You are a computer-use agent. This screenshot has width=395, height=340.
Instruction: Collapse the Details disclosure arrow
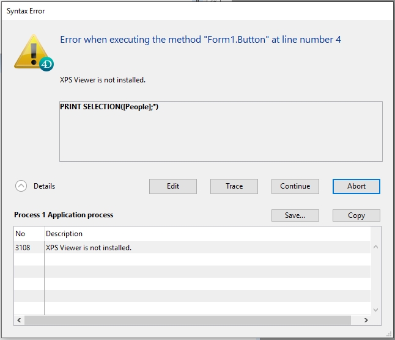(21, 186)
